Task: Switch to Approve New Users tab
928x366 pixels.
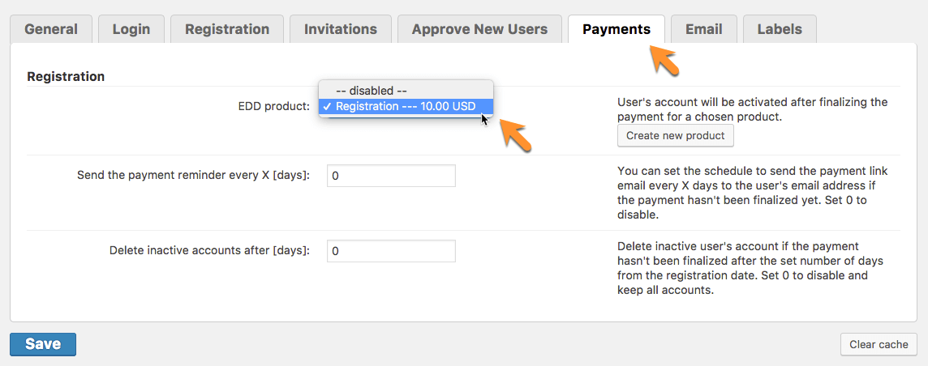Action: (479, 29)
